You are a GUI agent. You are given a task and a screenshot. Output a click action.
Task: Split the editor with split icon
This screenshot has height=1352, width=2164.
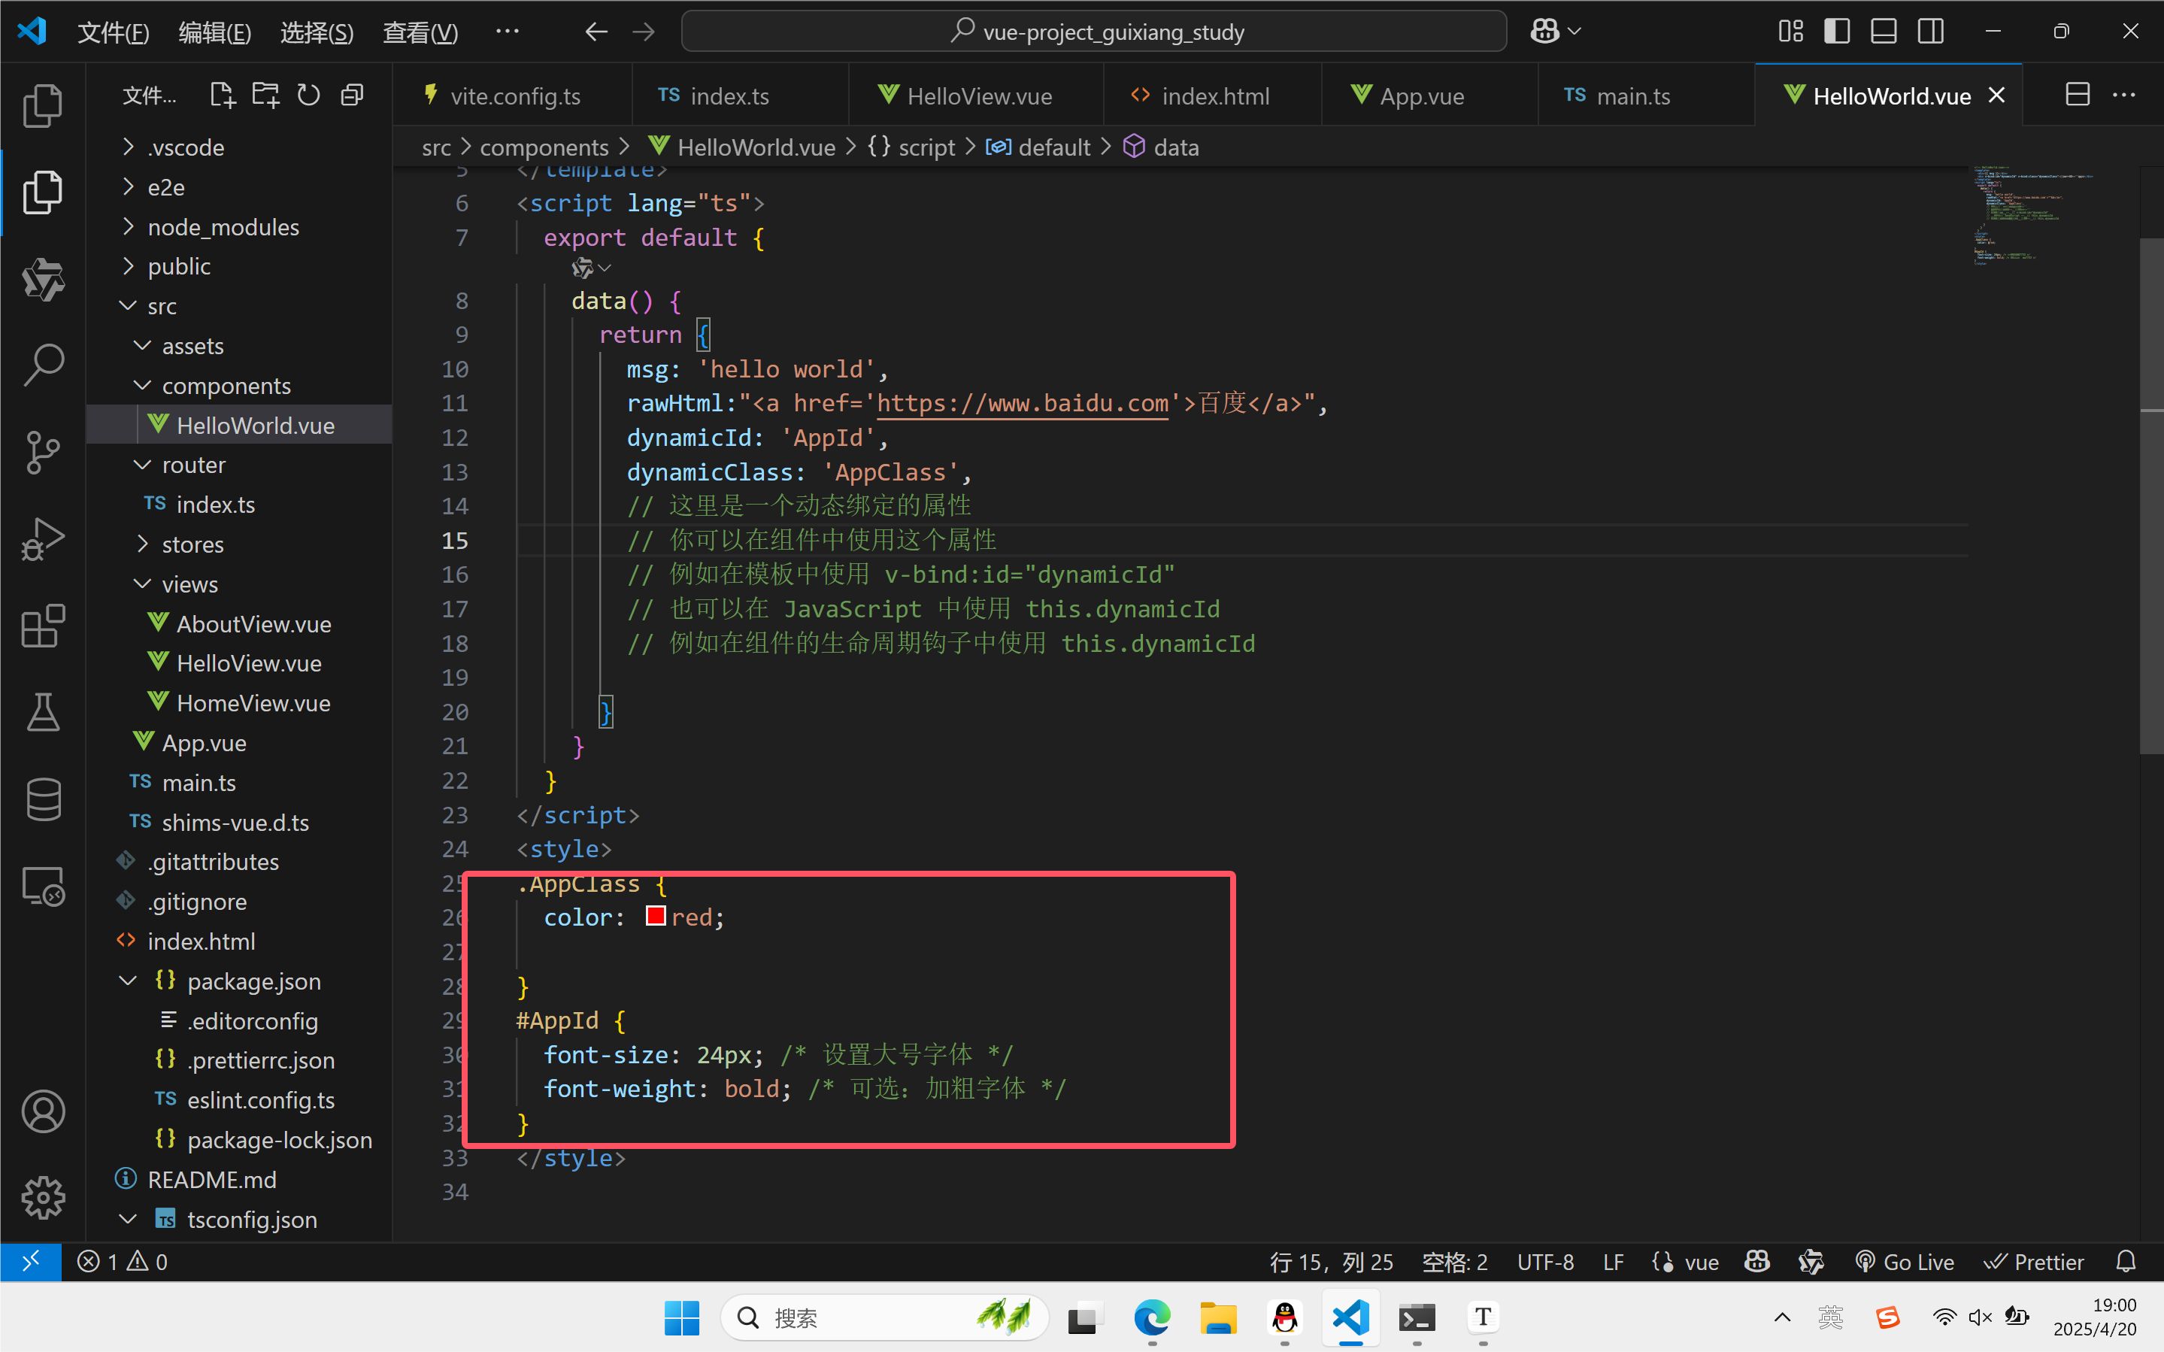2078,95
